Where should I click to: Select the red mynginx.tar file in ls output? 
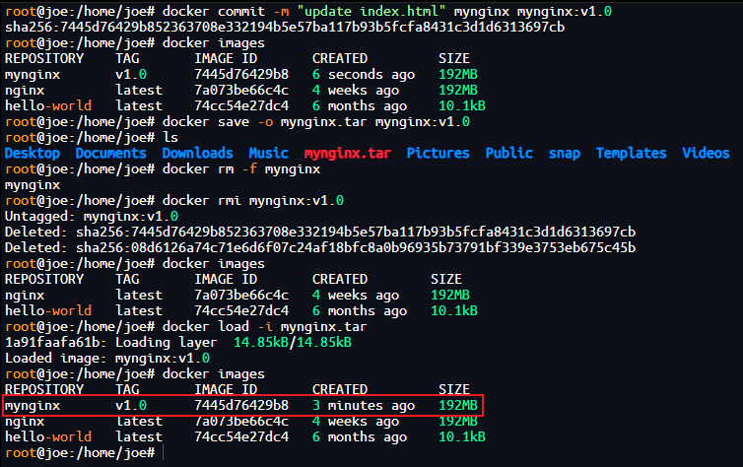point(347,153)
